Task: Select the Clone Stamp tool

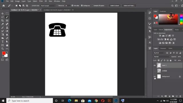Action: pos(7,27)
